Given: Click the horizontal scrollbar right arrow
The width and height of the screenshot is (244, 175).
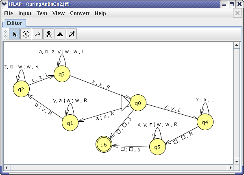Looking at the screenshot, I should tap(231, 168).
